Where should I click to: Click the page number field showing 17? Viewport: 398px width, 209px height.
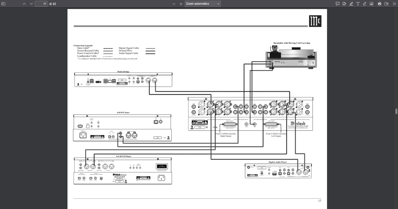[41, 4]
